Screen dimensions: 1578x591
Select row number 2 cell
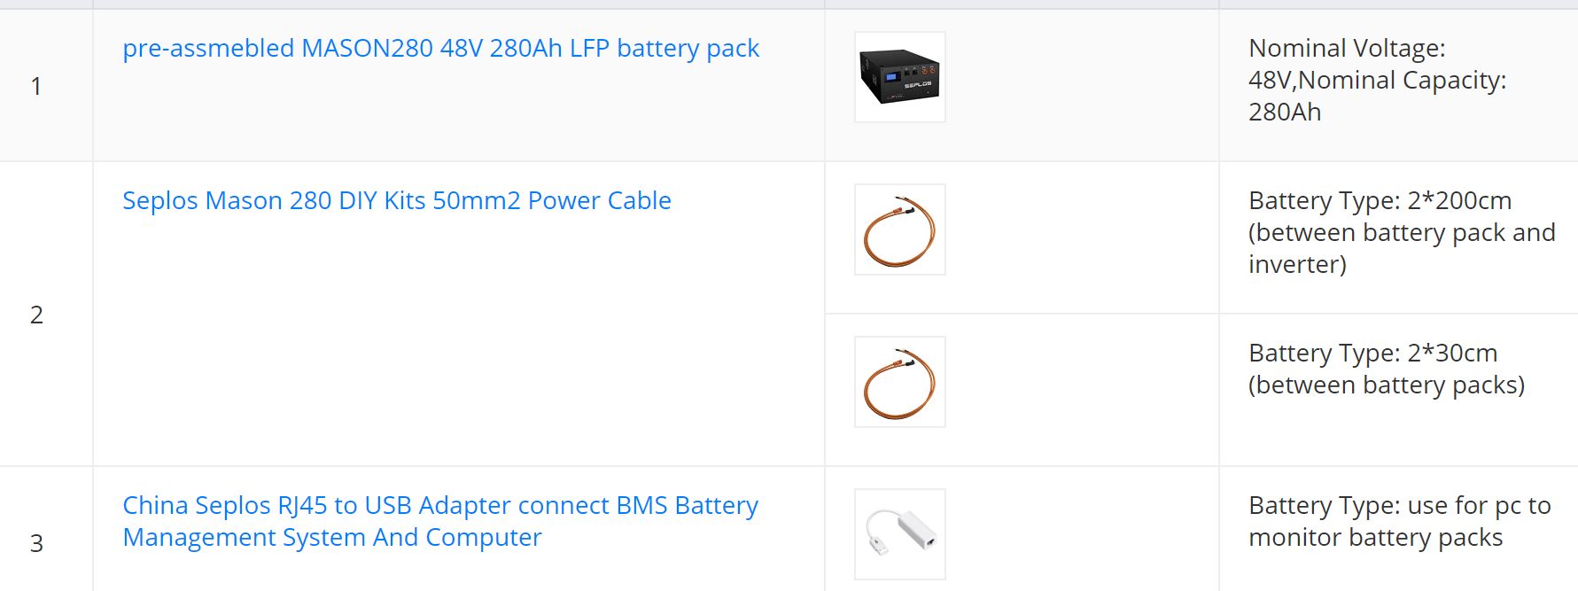(x=46, y=315)
